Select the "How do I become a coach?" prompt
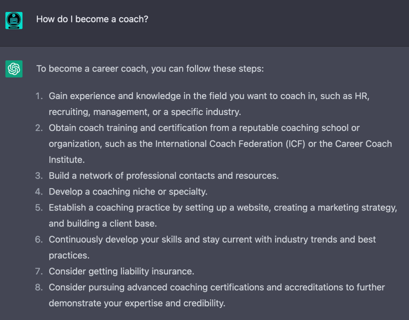409x320 pixels. pyautogui.click(x=92, y=19)
